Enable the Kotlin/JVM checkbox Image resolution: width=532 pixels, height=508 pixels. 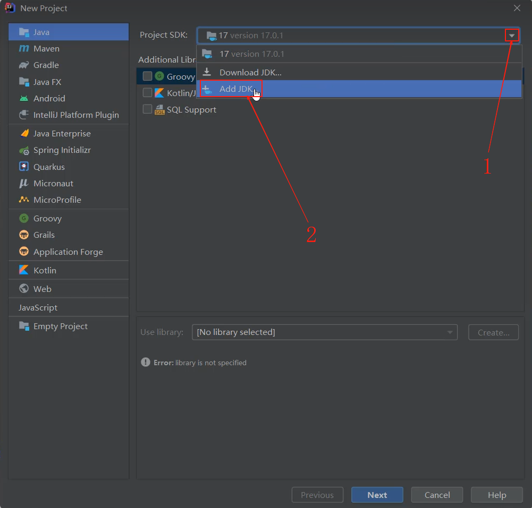point(147,92)
